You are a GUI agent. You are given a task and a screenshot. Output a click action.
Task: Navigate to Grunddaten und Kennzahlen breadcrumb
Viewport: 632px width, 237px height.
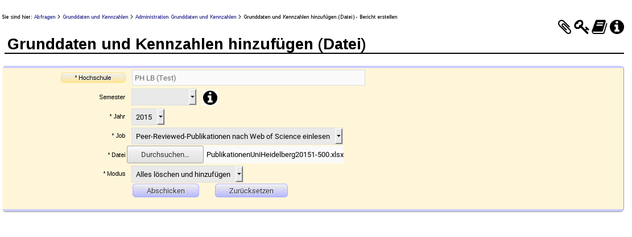(x=95, y=17)
